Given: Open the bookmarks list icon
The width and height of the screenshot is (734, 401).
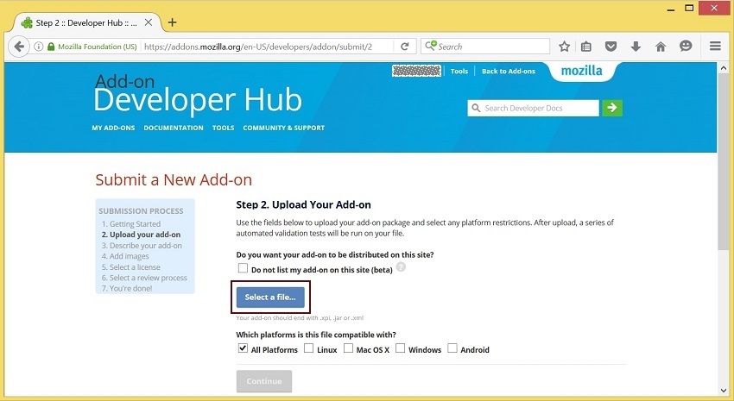Looking at the screenshot, I should 586,47.
